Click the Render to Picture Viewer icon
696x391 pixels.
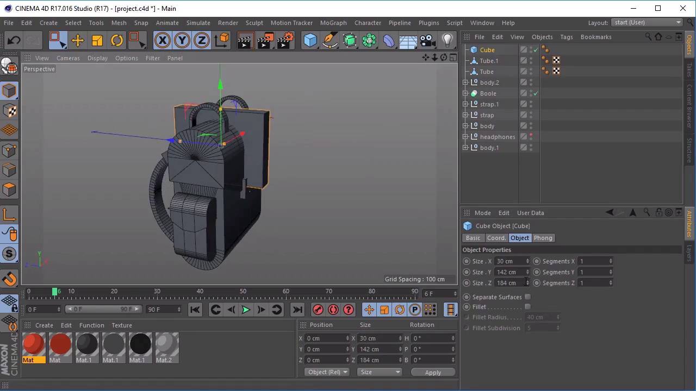coord(265,41)
